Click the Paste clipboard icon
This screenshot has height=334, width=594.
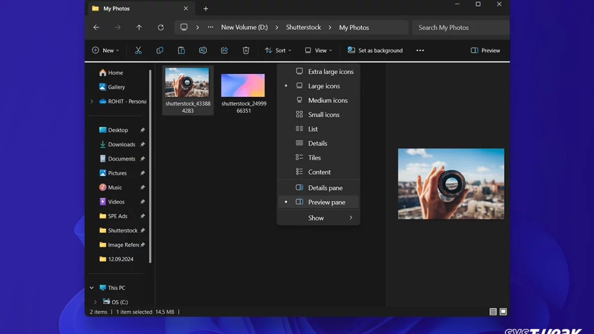[181, 50]
